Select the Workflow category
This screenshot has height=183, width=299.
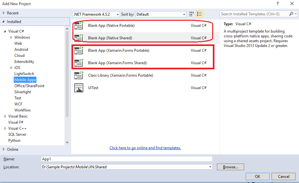(x=23, y=110)
